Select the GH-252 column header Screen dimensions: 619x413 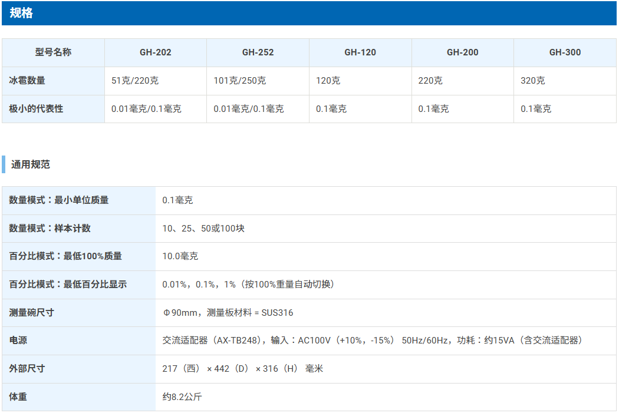(x=258, y=52)
